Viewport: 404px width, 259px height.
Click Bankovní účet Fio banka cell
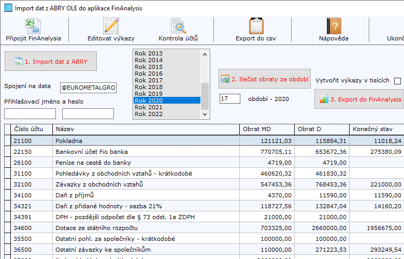click(146, 152)
